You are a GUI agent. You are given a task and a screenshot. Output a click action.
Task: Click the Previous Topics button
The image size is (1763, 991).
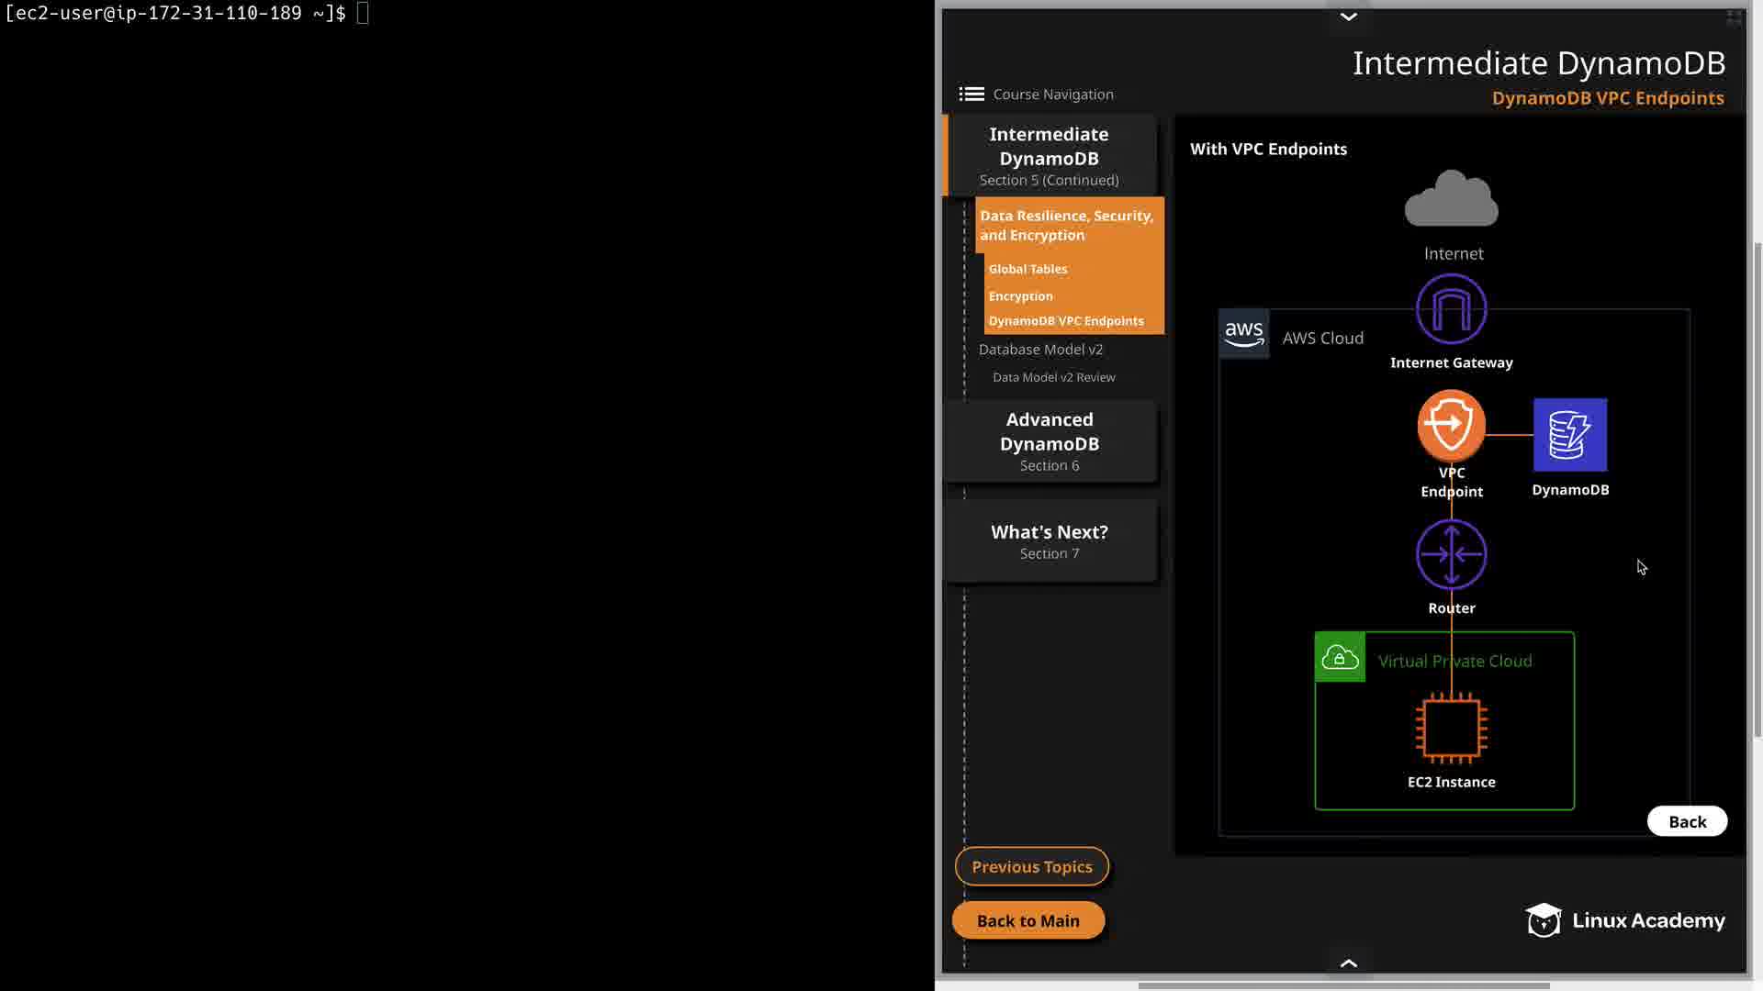pyautogui.click(x=1031, y=866)
